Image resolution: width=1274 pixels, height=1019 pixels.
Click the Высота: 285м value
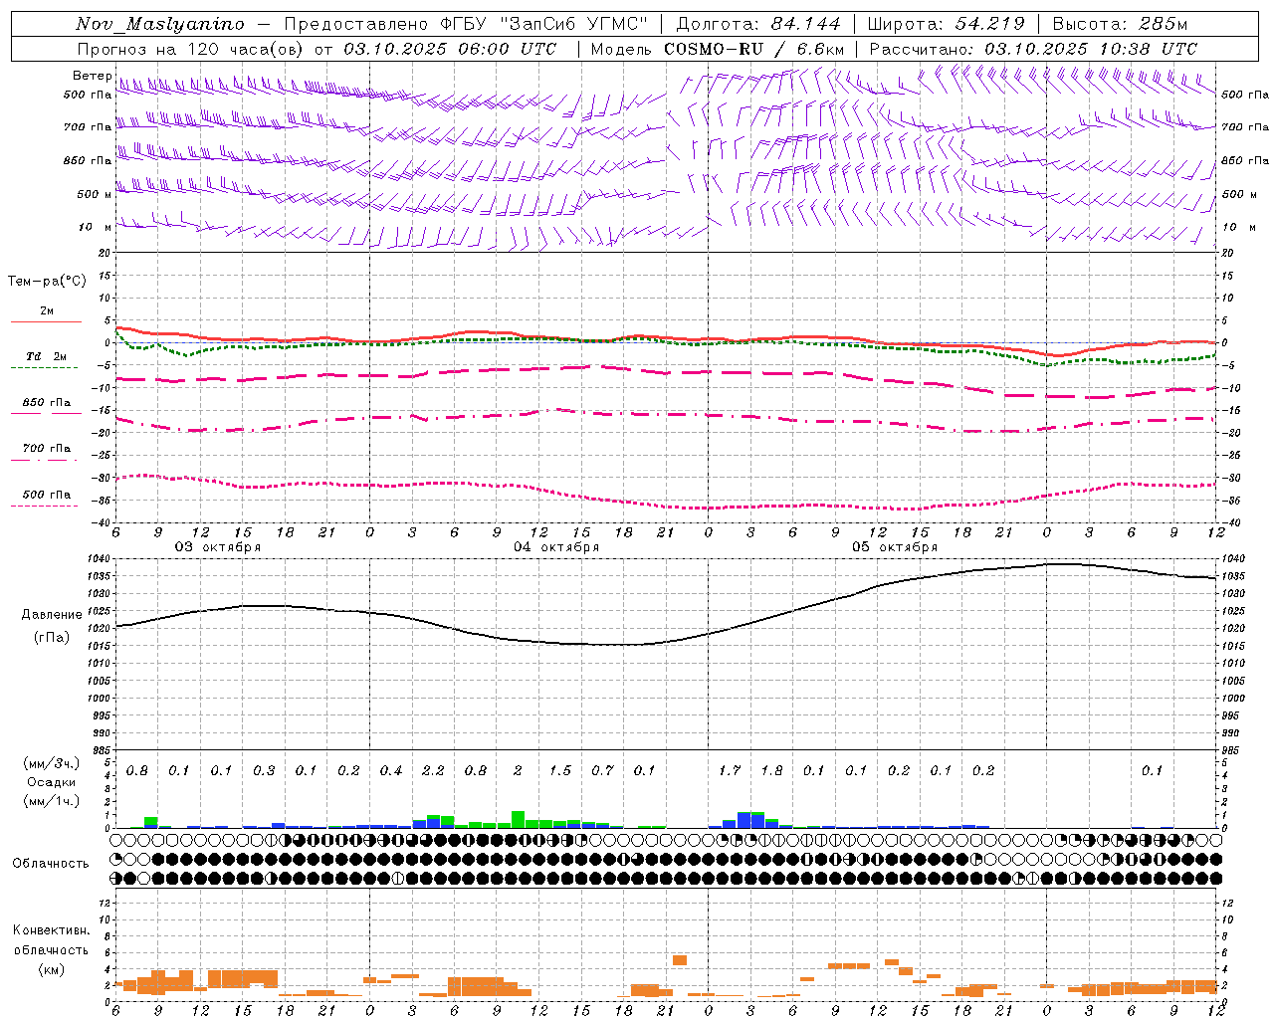(x=1120, y=24)
